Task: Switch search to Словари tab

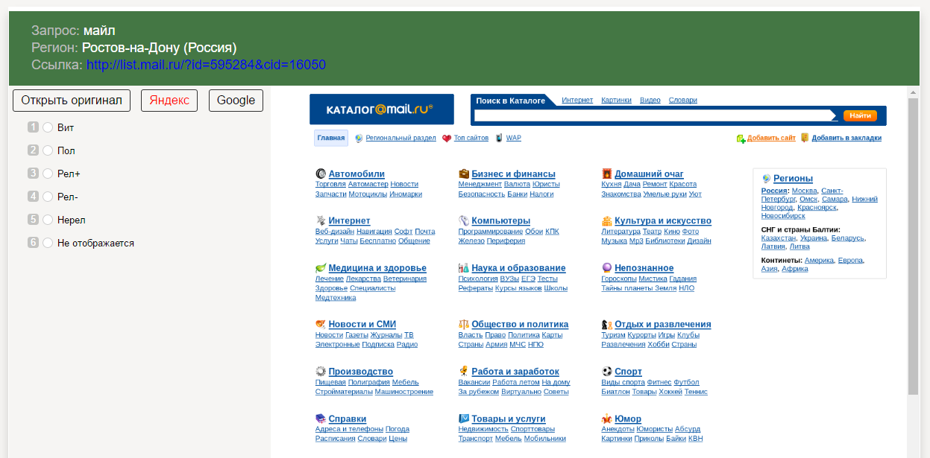Action: (x=683, y=100)
